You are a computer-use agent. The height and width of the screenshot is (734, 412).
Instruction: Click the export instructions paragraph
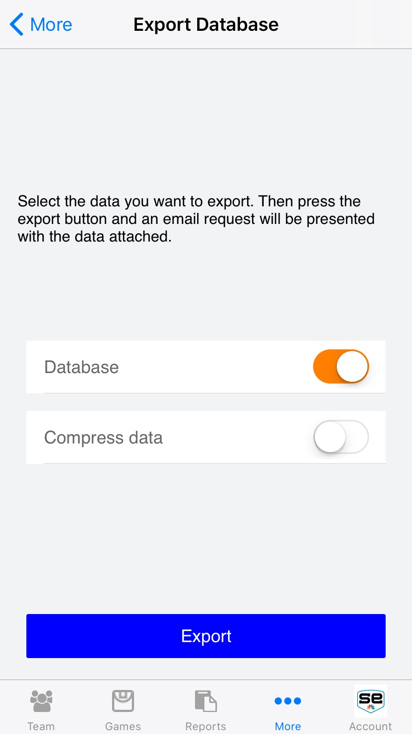tap(196, 219)
